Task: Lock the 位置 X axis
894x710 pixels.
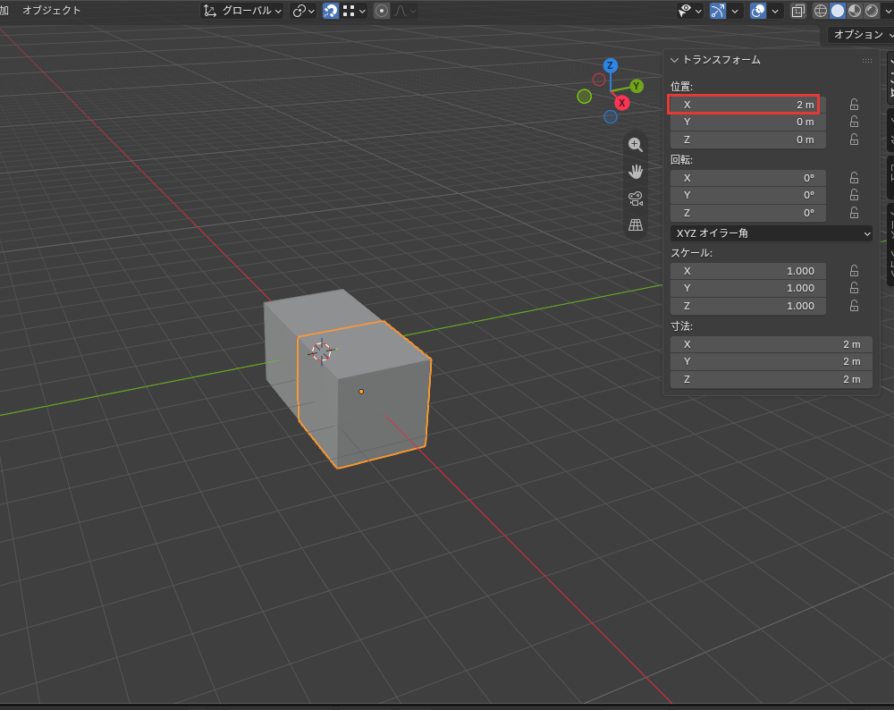Action: [854, 105]
